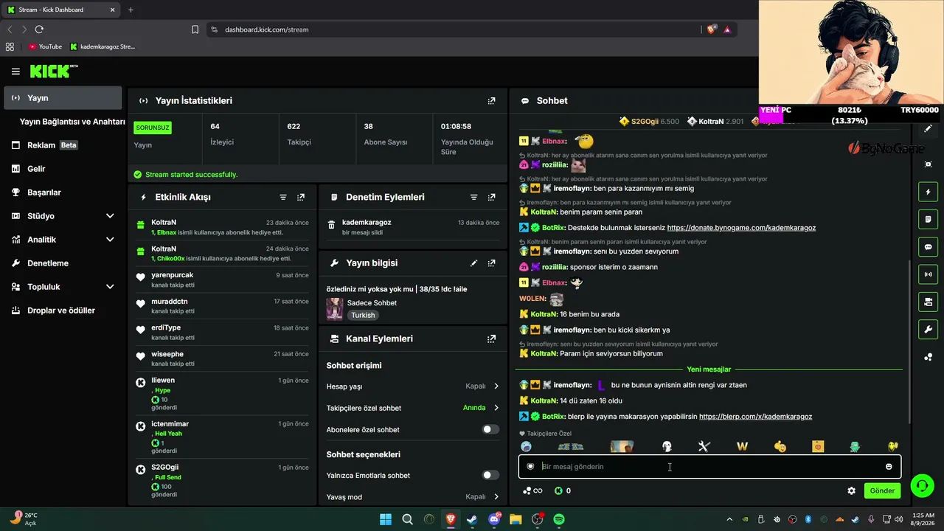Image resolution: width=944 pixels, height=531 pixels.
Task: Open chat settings gear icon
Action: (x=851, y=491)
